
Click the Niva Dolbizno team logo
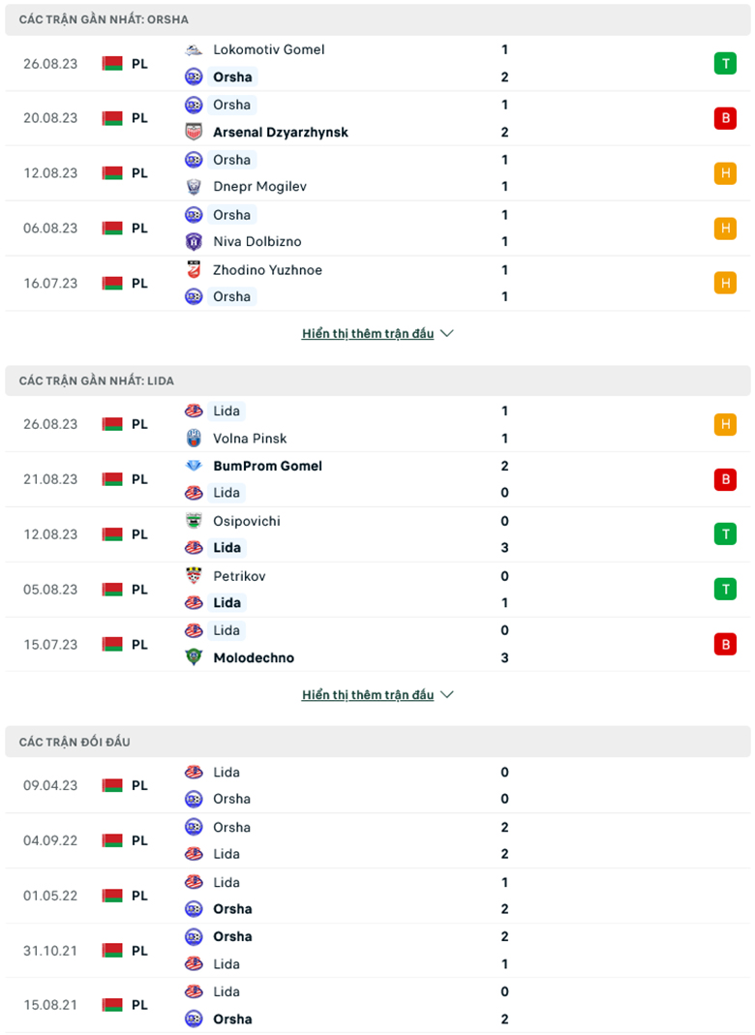point(194,242)
